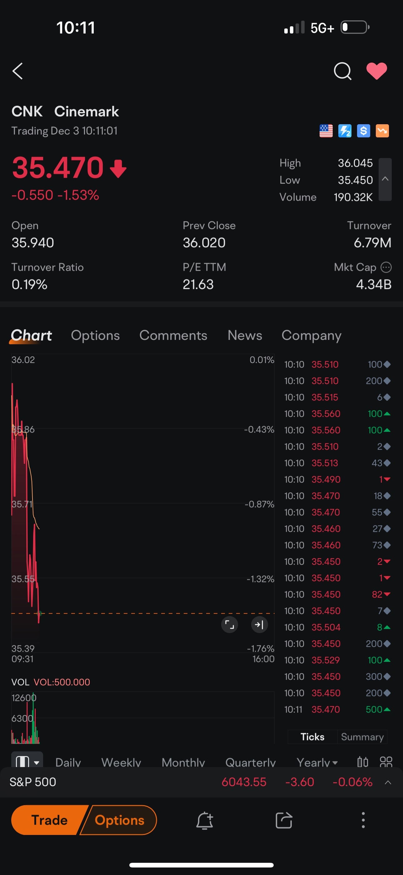
Task: Open the News tab
Action: (245, 335)
